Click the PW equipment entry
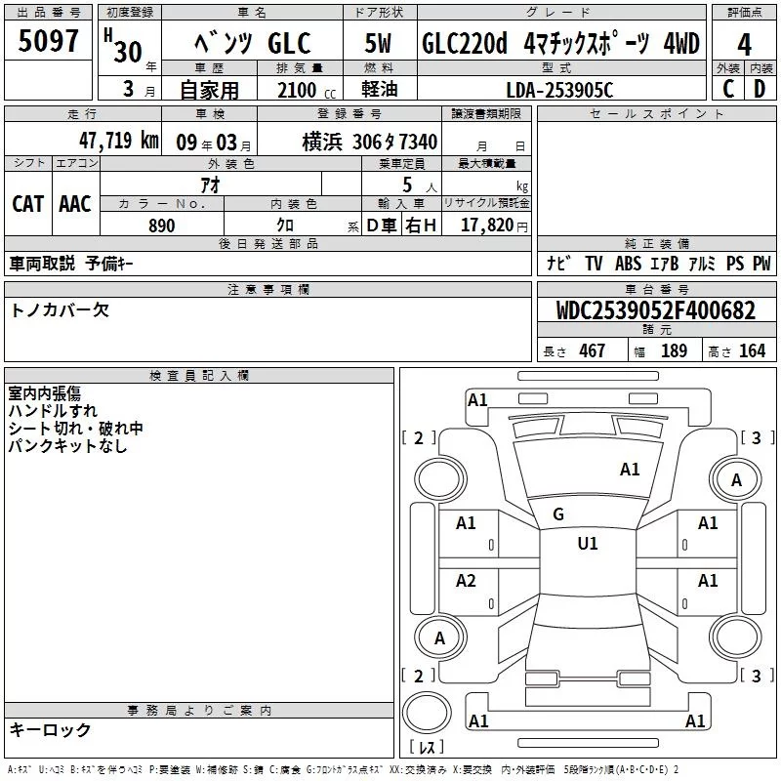Screen dimensions: 781x781 point(761,263)
